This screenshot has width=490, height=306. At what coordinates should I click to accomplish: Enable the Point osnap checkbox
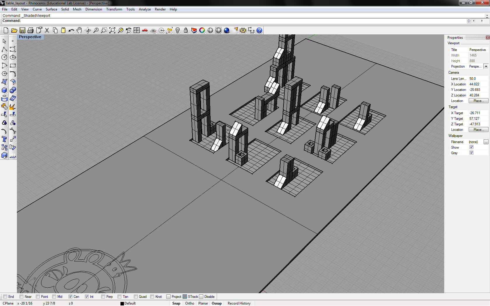click(38, 297)
